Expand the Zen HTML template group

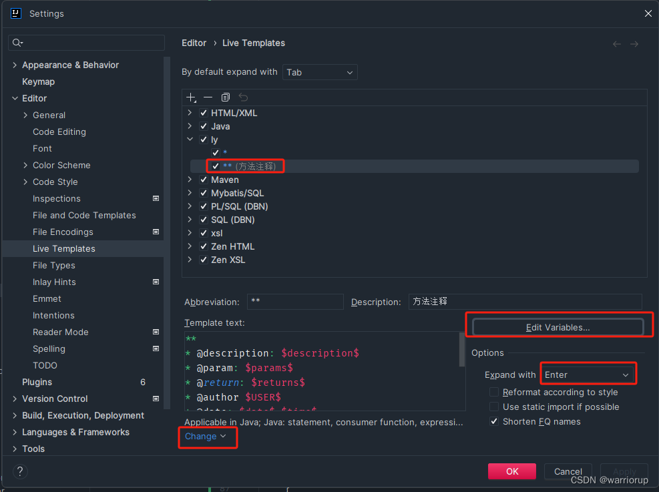coord(190,246)
